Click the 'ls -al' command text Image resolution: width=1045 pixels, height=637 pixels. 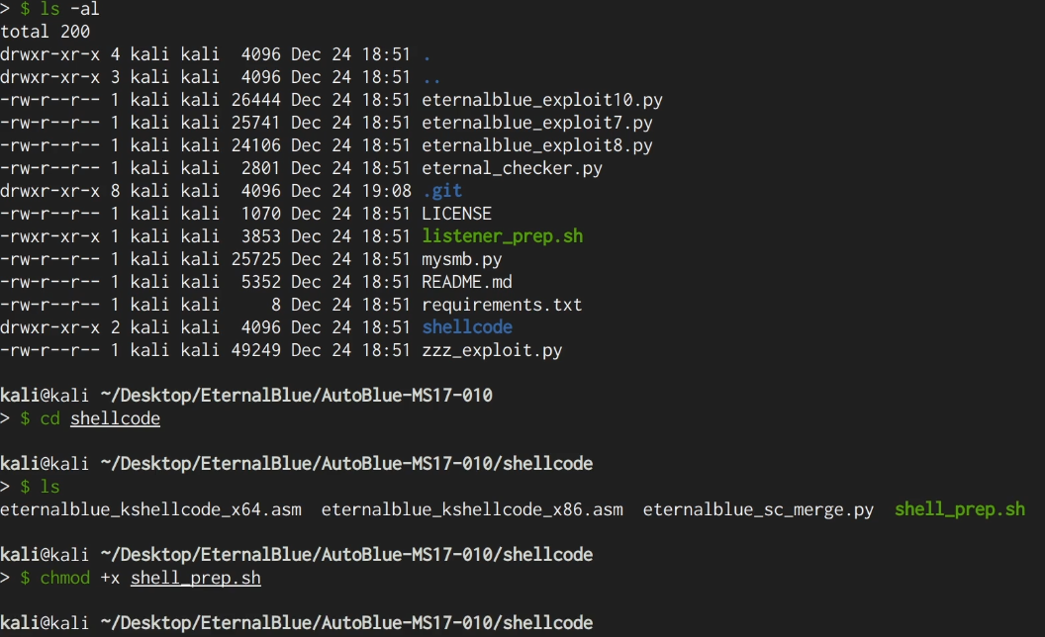pyautogui.click(x=69, y=9)
